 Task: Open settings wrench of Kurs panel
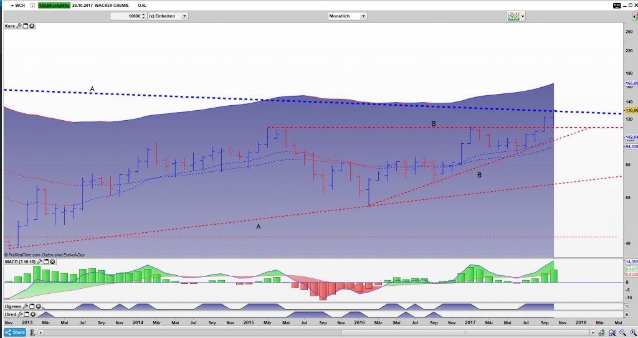tap(19, 26)
